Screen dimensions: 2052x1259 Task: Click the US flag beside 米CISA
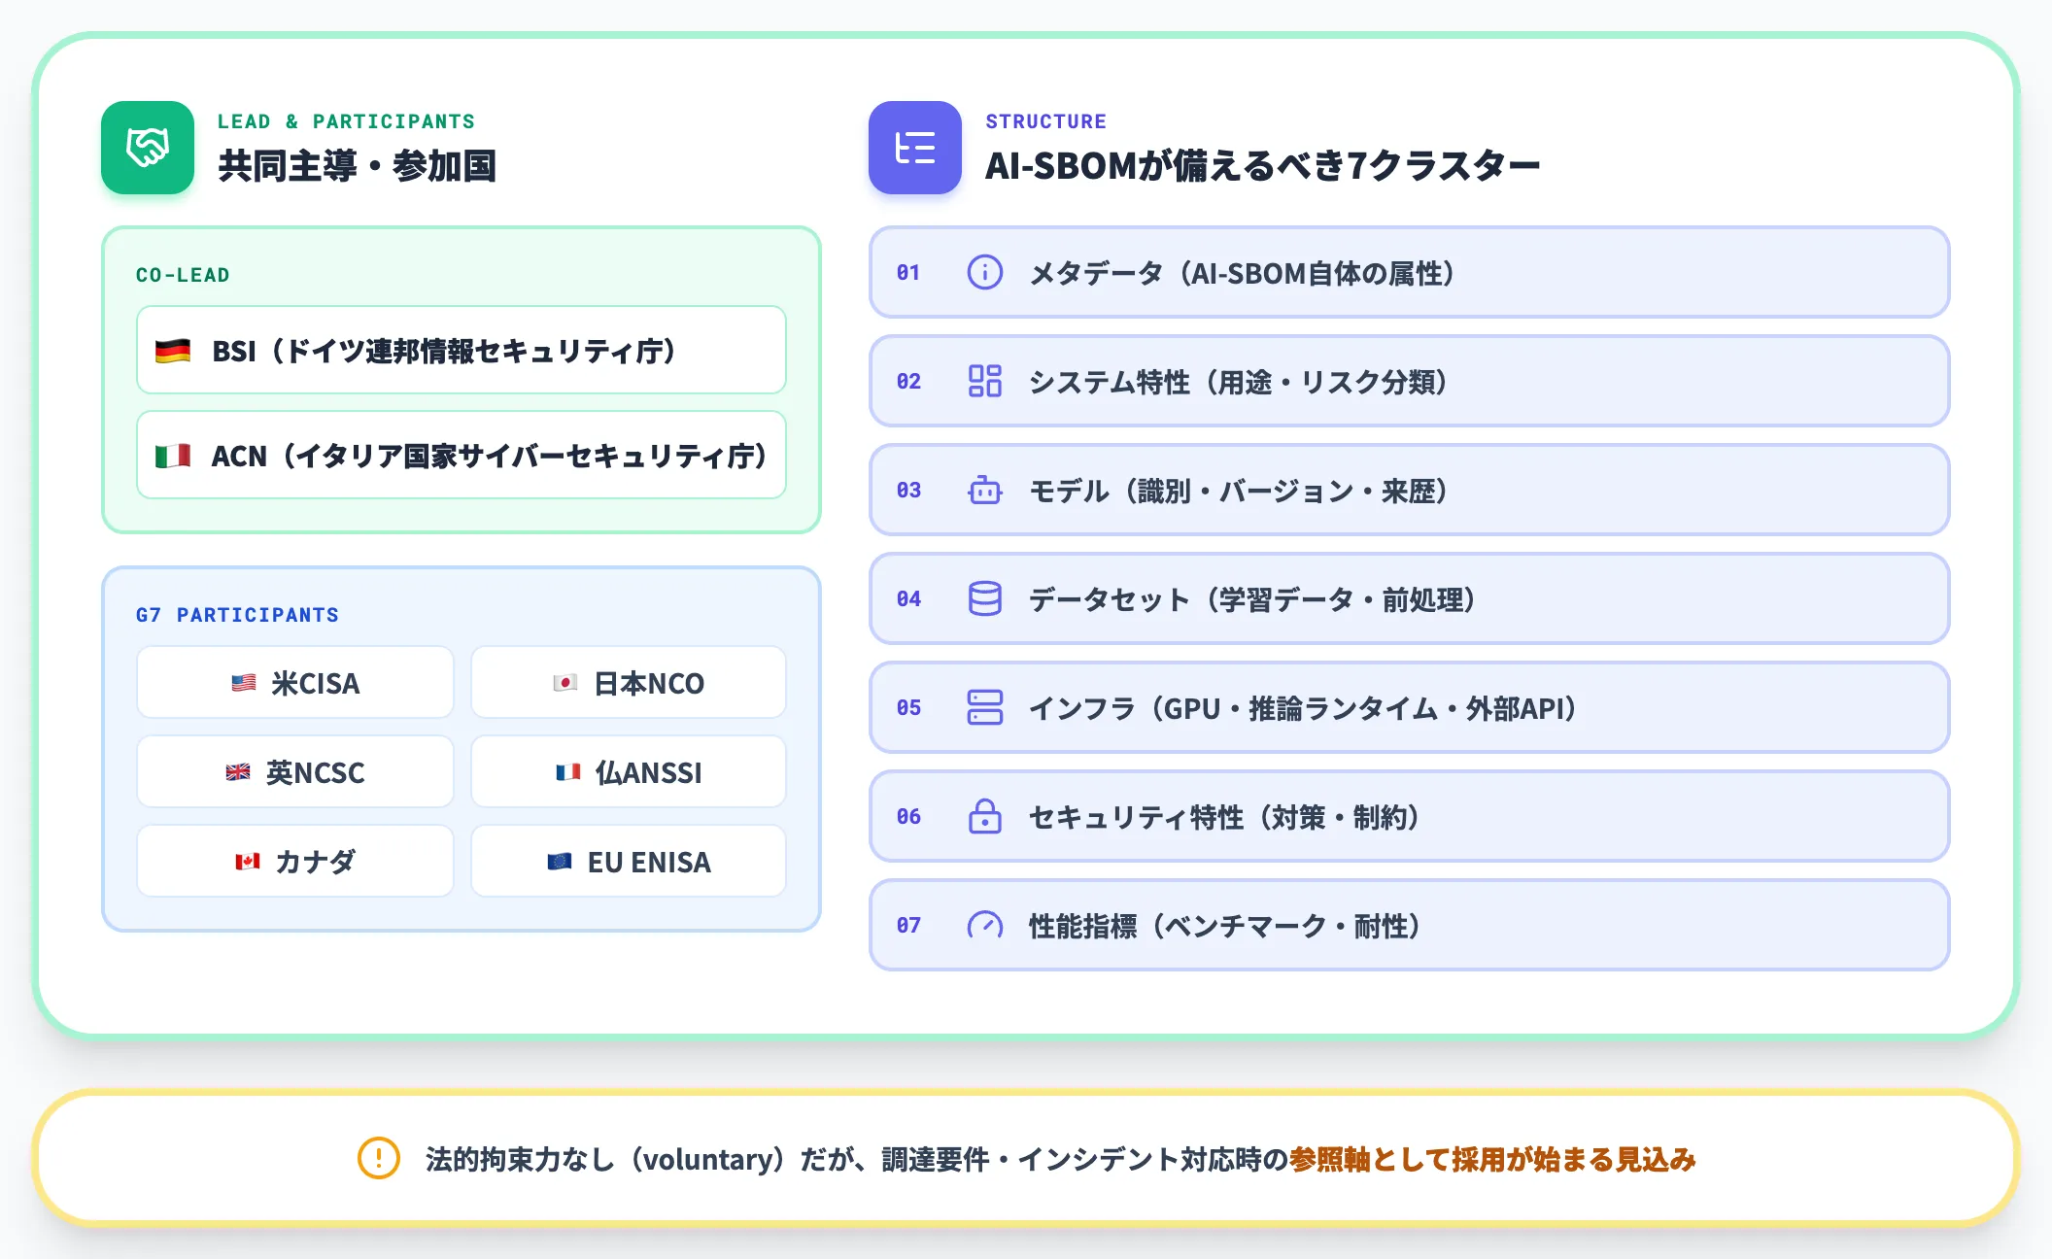pos(244,683)
